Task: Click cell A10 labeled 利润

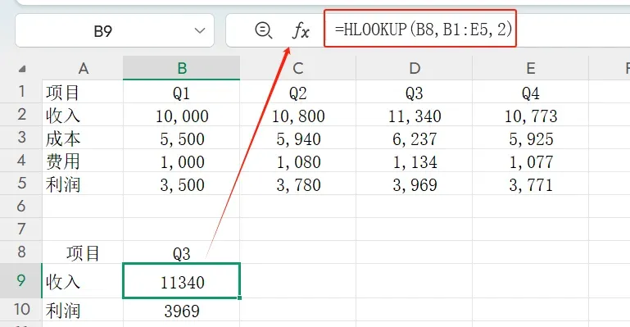Action: pyautogui.click(x=83, y=309)
